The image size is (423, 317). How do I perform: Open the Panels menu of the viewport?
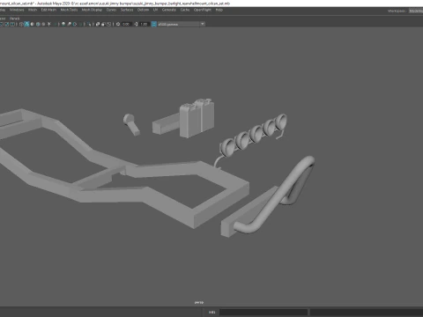14,18
